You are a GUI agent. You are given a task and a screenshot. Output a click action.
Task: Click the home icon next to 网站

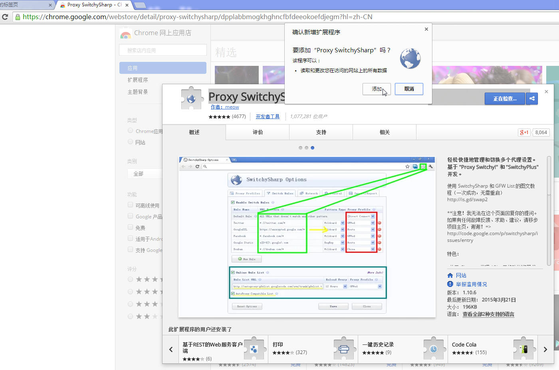click(450, 275)
